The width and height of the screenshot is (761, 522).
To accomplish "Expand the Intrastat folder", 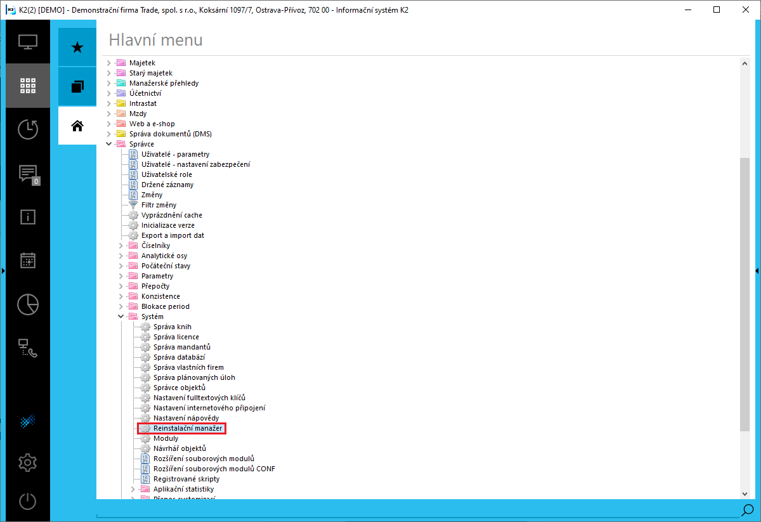I will [x=108, y=103].
